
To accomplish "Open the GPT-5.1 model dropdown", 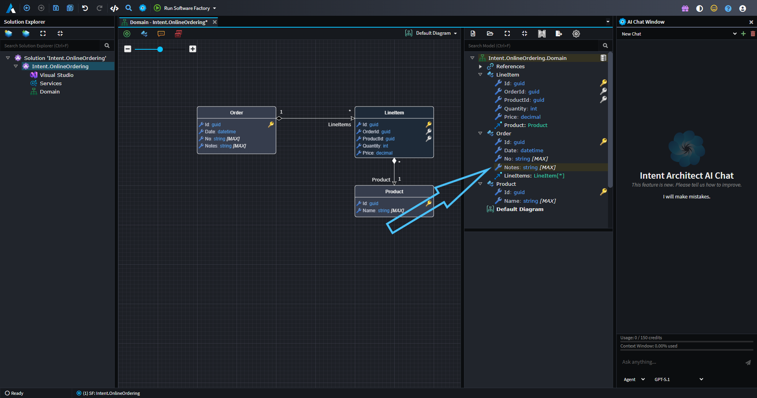I will tap(679, 379).
